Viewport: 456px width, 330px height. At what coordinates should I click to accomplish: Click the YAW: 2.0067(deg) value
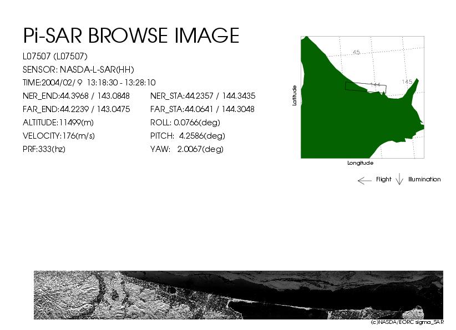(x=187, y=149)
